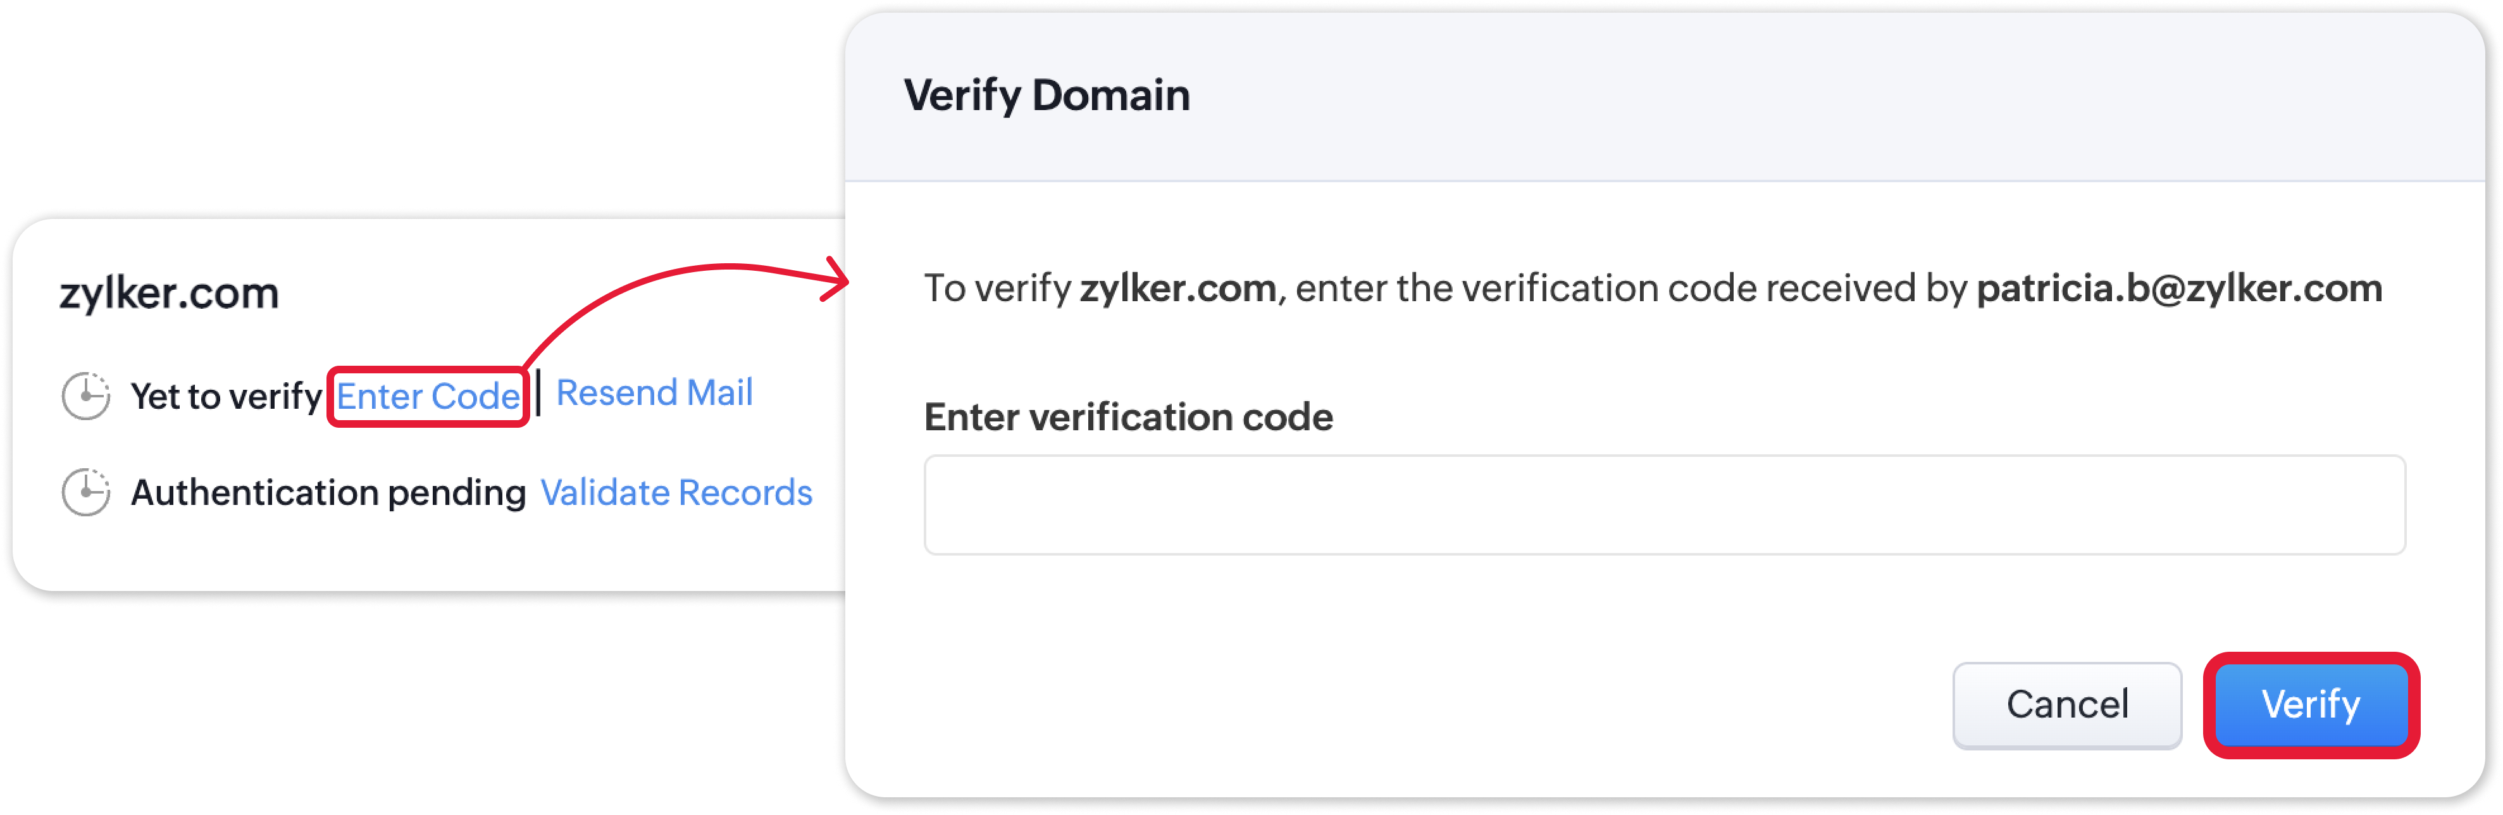Image resolution: width=2503 pixels, height=815 pixels.
Task: Click the phrase enter the verification code received by
Action: [x=1630, y=289]
